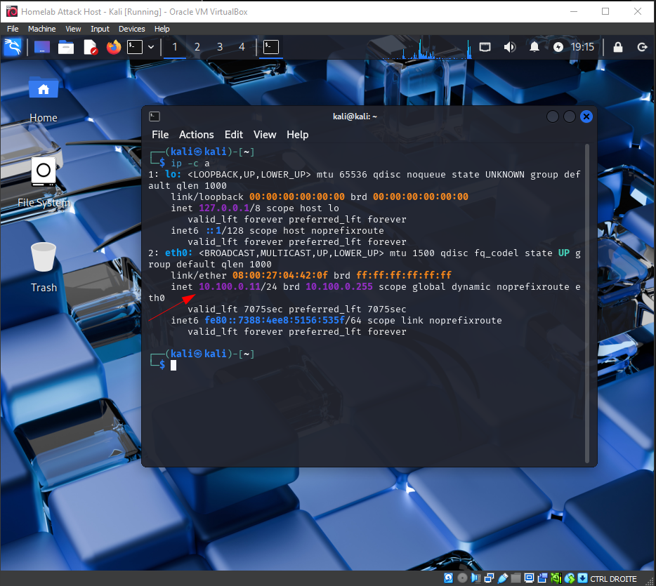Open VirtualBox File menu
This screenshot has height=586, width=656.
coord(13,29)
